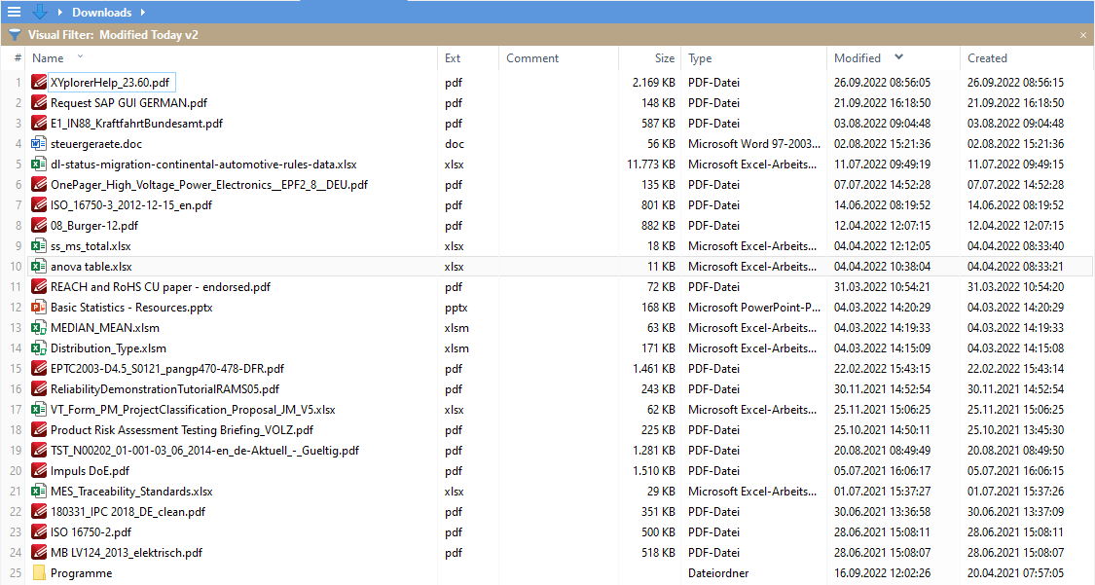Open the hamburger menu in the address bar

coord(14,12)
